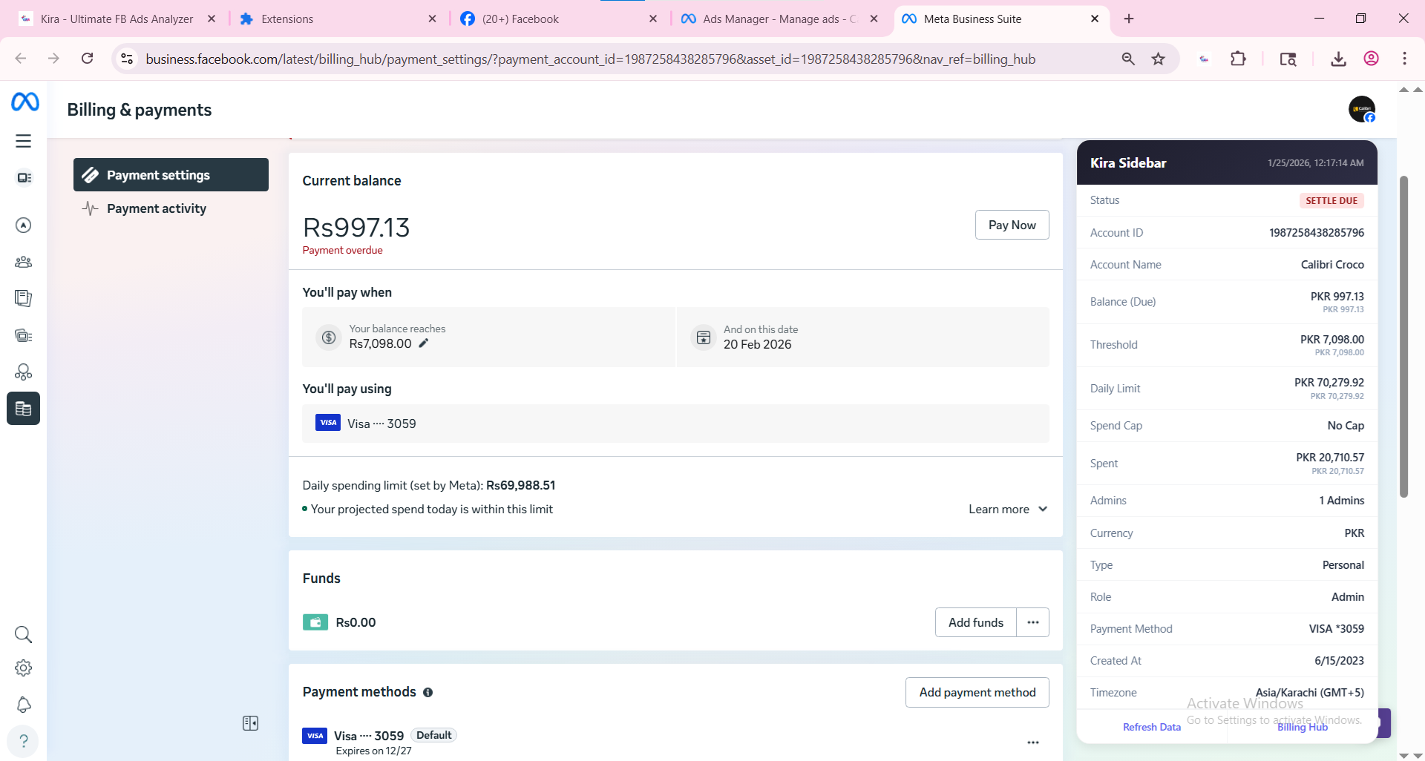This screenshot has width=1425, height=761.
Task: Open the ad account overview sidebar icon
Action: click(24, 178)
